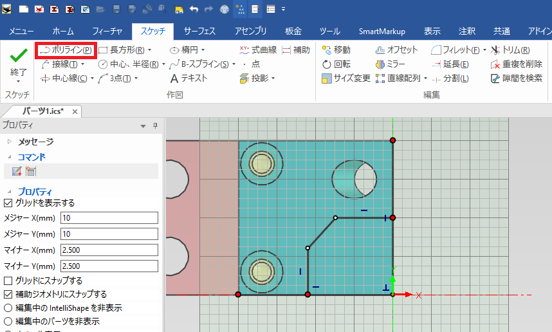
Task: Uncheck グリッドを表示する checkbox
Action: coord(8,203)
